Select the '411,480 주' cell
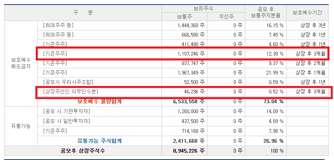 193,44
